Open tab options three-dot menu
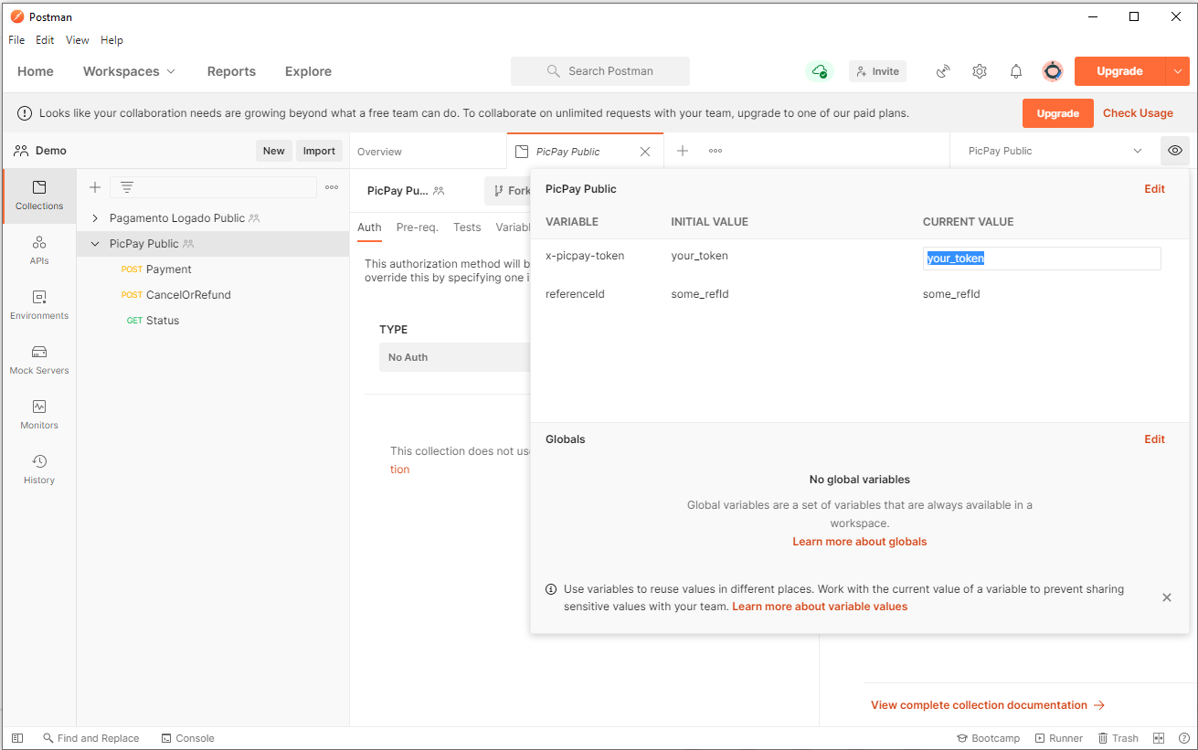Viewport: 1198px width, 750px height. coord(716,151)
